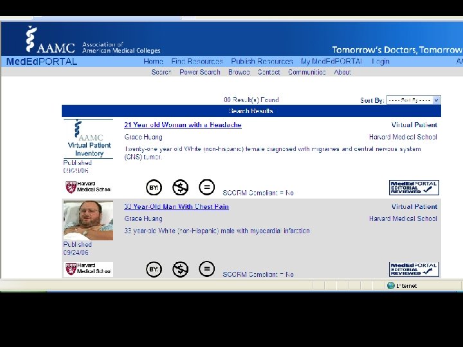Click the Non-Commercial icon for Chest Pain case
This screenshot has height=347, width=463.
181,269
